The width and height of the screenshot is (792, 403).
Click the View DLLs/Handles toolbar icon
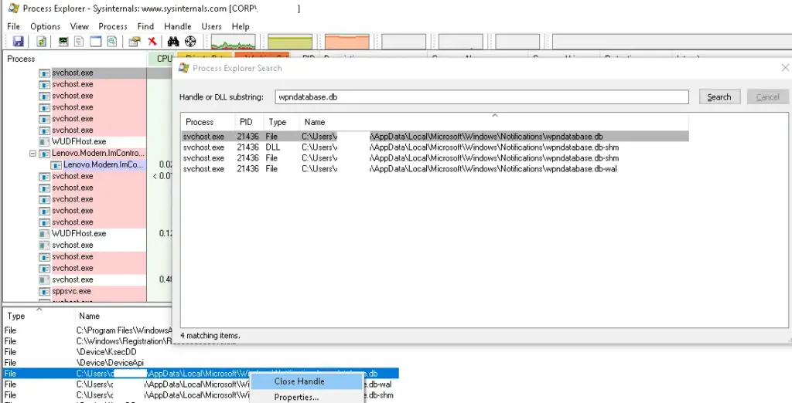[x=111, y=42]
